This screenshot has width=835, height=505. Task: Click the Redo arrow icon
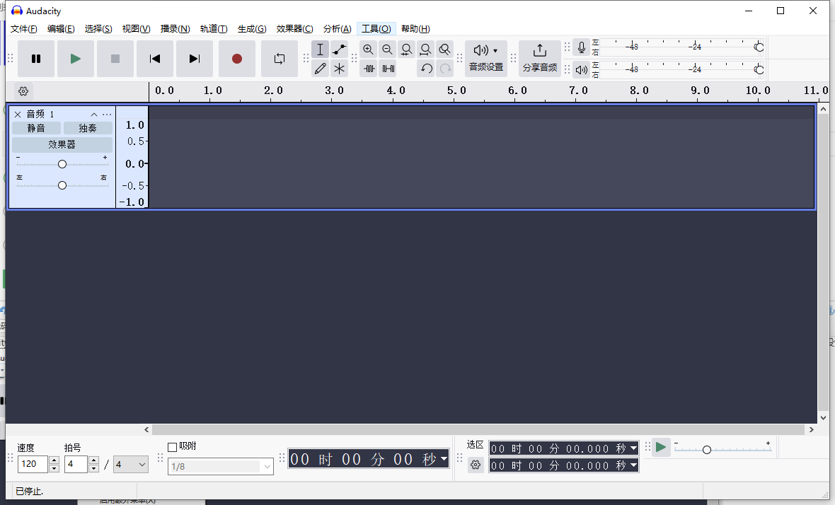(445, 69)
